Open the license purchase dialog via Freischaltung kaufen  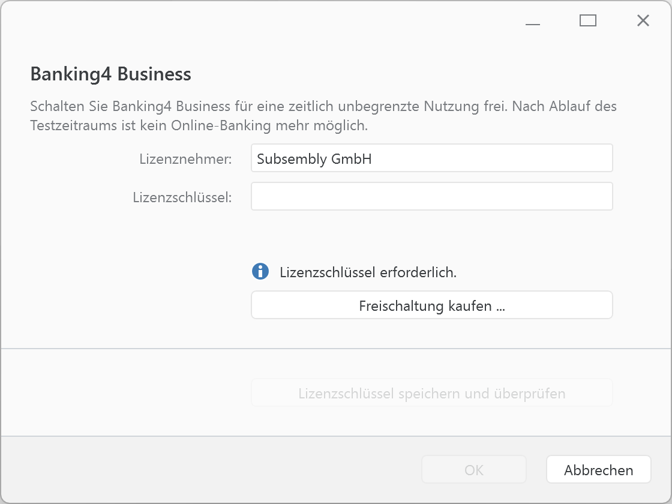431,305
